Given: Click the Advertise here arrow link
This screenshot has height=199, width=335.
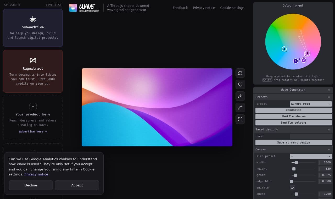Looking at the screenshot, I should click(33, 132).
